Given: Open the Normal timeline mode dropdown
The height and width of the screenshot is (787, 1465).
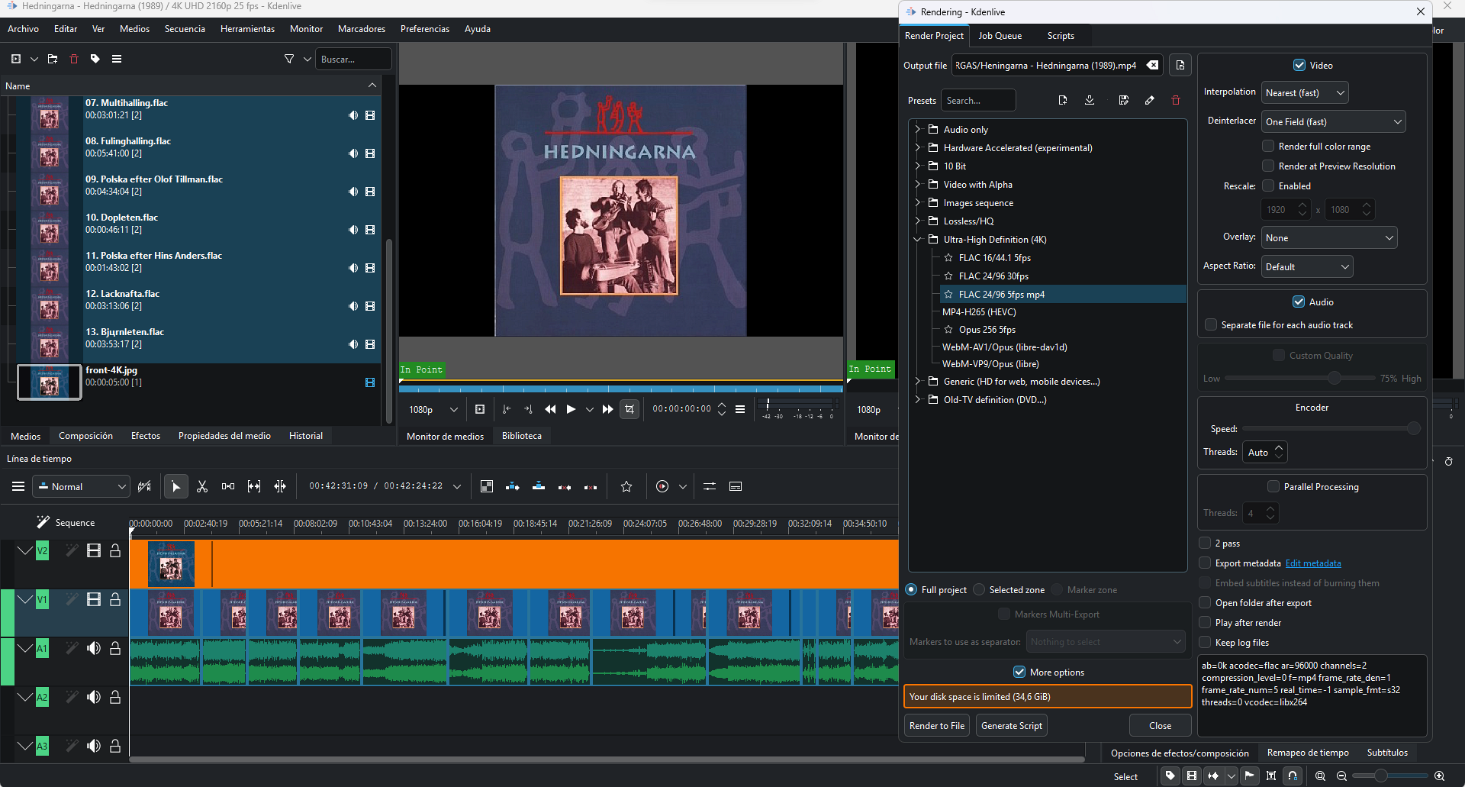Looking at the screenshot, I should click(x=82, y=486).
